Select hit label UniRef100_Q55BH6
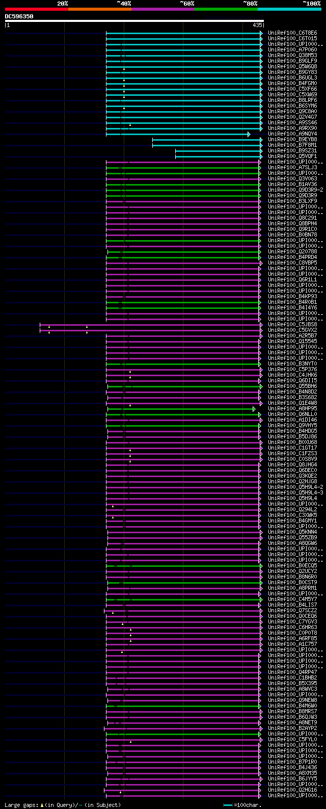 pos(292,386)
